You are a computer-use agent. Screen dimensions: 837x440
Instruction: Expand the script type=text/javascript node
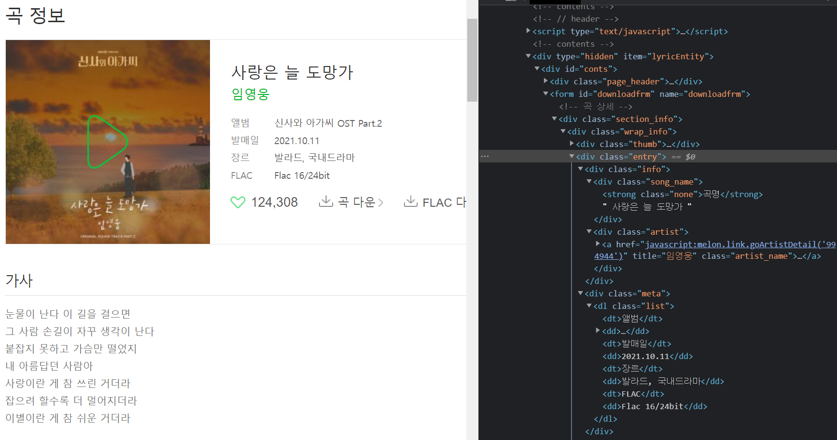[x=528, y=31]
